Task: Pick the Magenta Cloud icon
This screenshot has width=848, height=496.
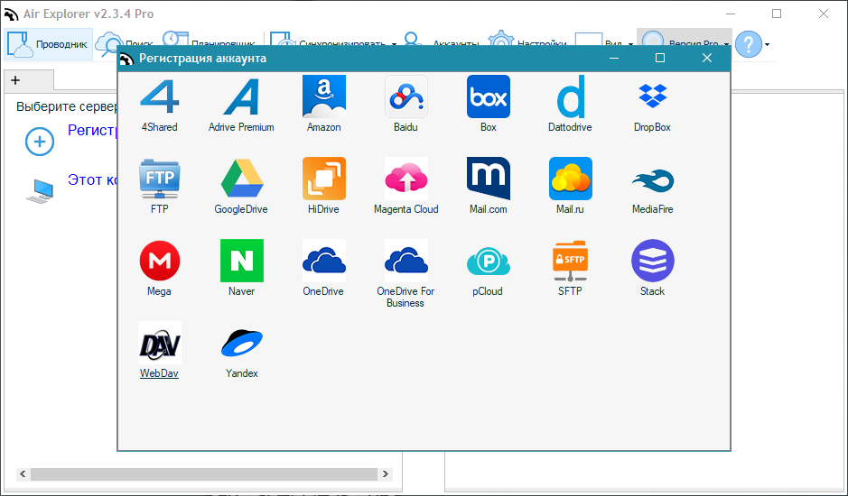Action: (406, 179)
